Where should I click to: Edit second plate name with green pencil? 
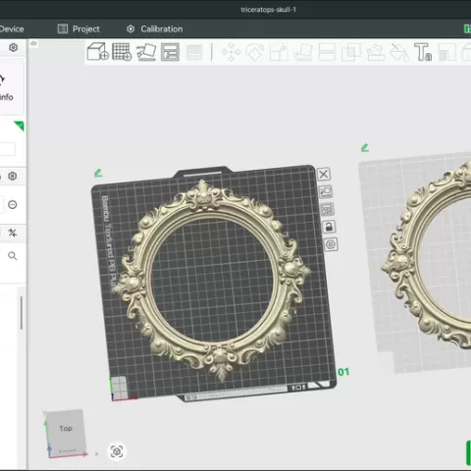coord(365,148)
